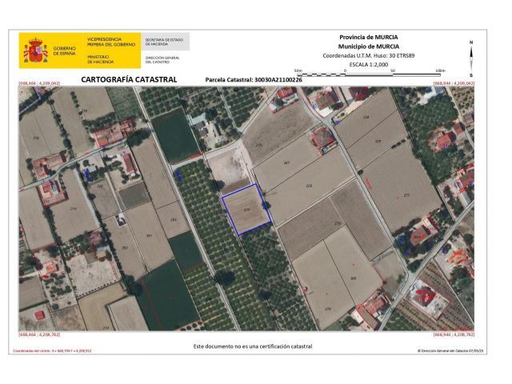Click 'Coordenadas U.T.M. Huso: 30 ETRS89' line

369,55
